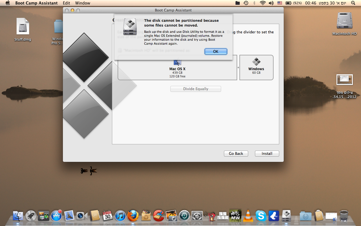Select the screenshot file thumbnail on desktop
Screen dimensions: 361x226
[345, 80]
